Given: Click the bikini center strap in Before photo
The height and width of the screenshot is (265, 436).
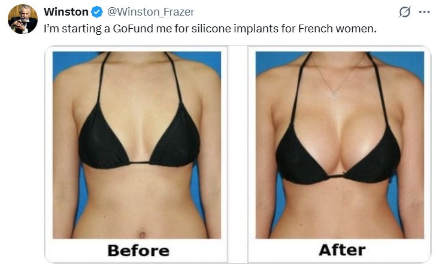Looking at the screenshot, I should (140, 162).
